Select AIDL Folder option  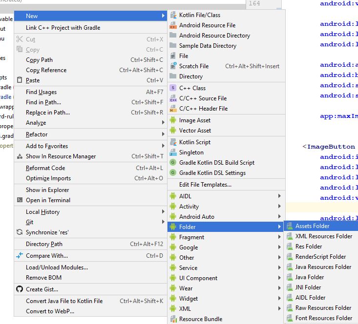pos(321,298)
